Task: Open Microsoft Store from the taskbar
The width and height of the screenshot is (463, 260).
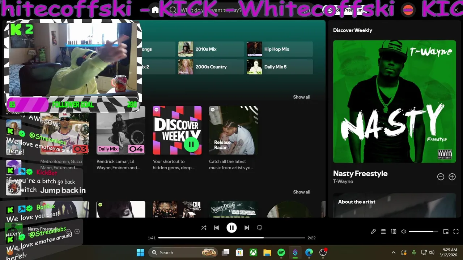Action: click(x=239, y=252)
